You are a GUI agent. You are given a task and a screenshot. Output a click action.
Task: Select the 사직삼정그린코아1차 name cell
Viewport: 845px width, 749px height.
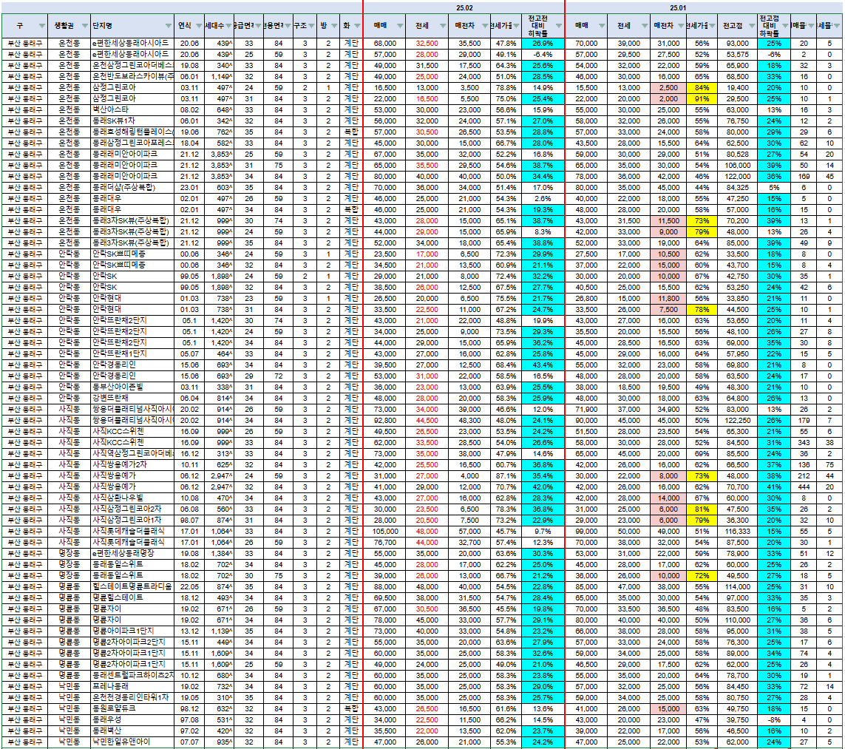click(x=132, y=521)
